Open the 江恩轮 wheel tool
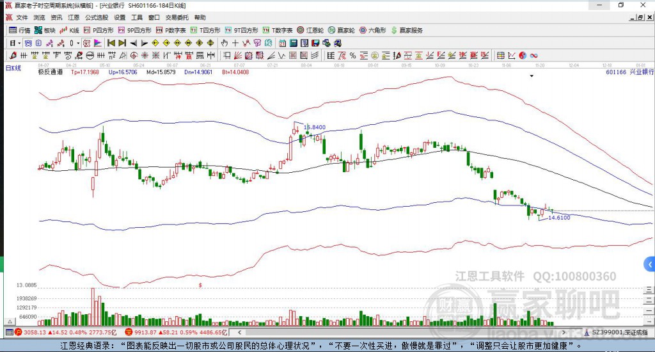This screenshot has height=352, width=655. pyautogui.click(x=310, y=30)
